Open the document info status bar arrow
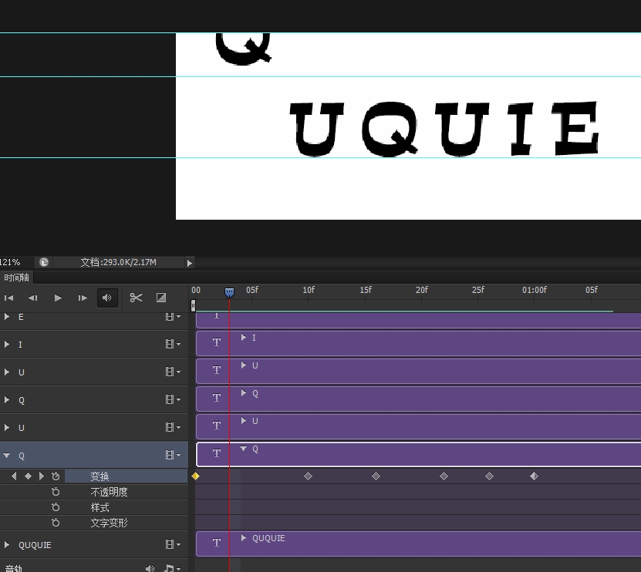The height and width of the screenshot is (572, 641). (x=190, y=263)
